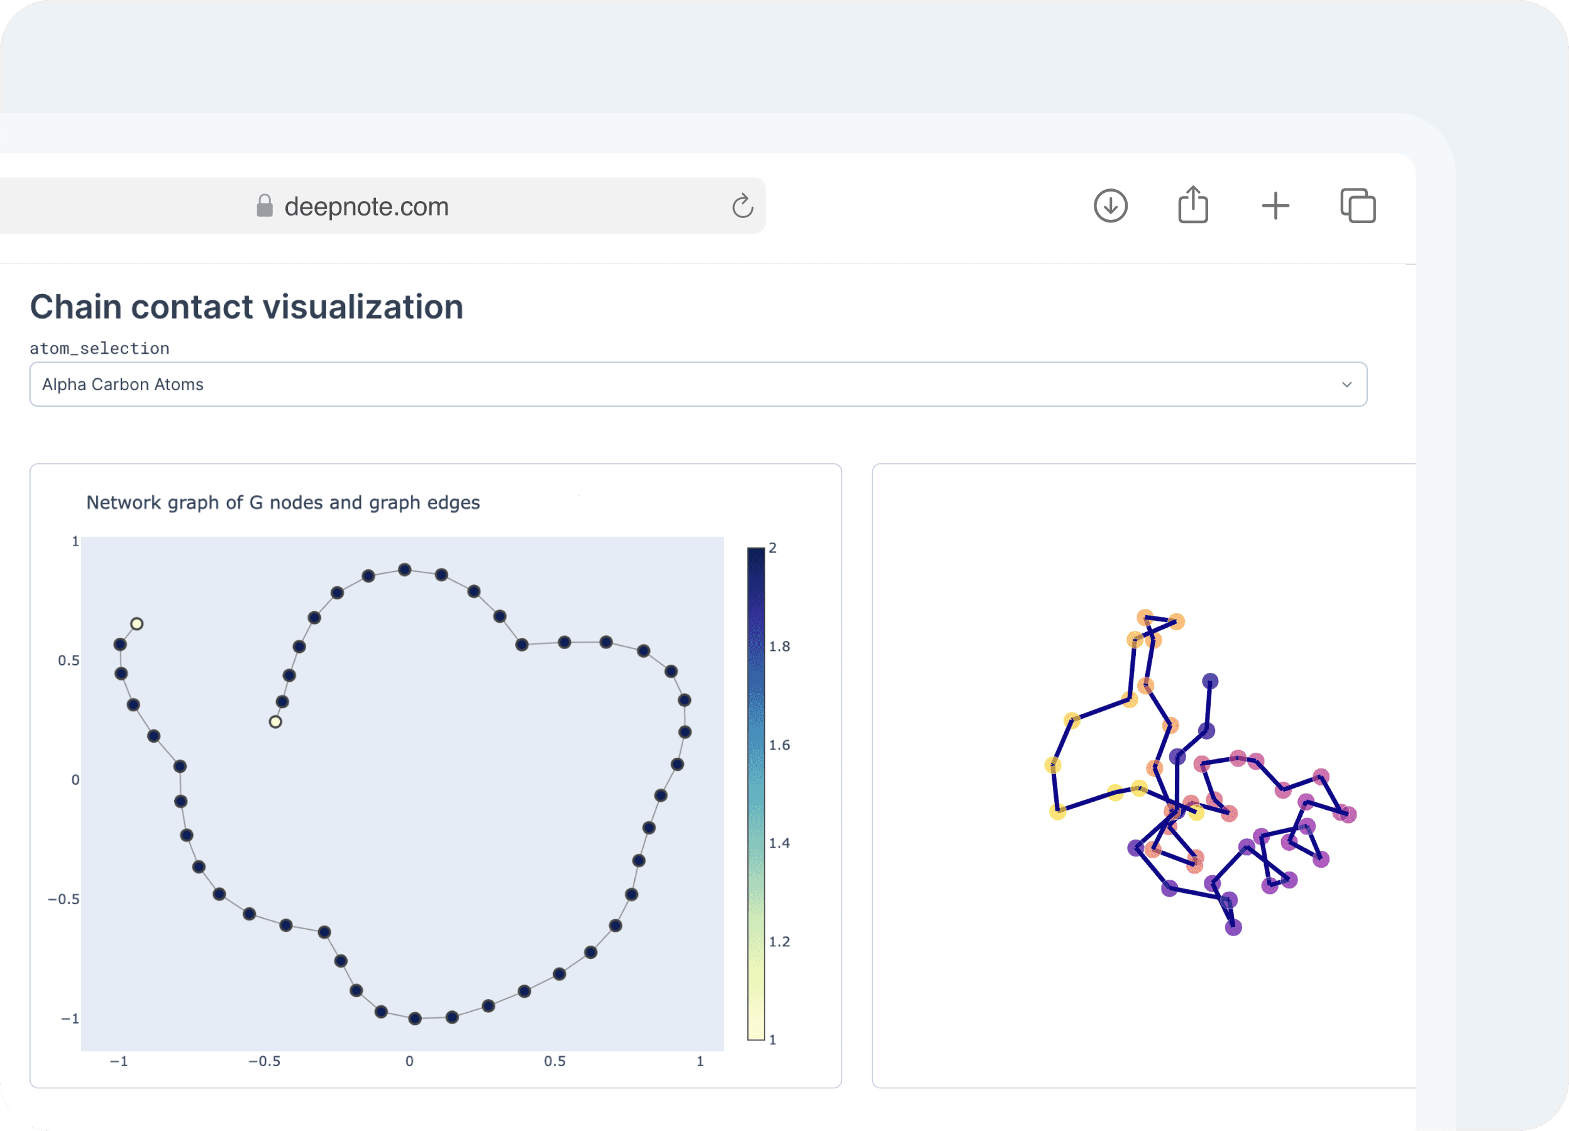The width and height of the screenshot is (1569, 1131).
Task: Click the lone dark purple atom at the top of the 3D chain
Action: pos(1209,681)
